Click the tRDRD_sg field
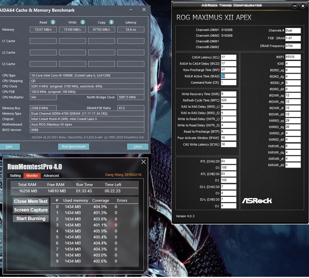The height and width of the screenshot is (278, 309). coord(293,70)
